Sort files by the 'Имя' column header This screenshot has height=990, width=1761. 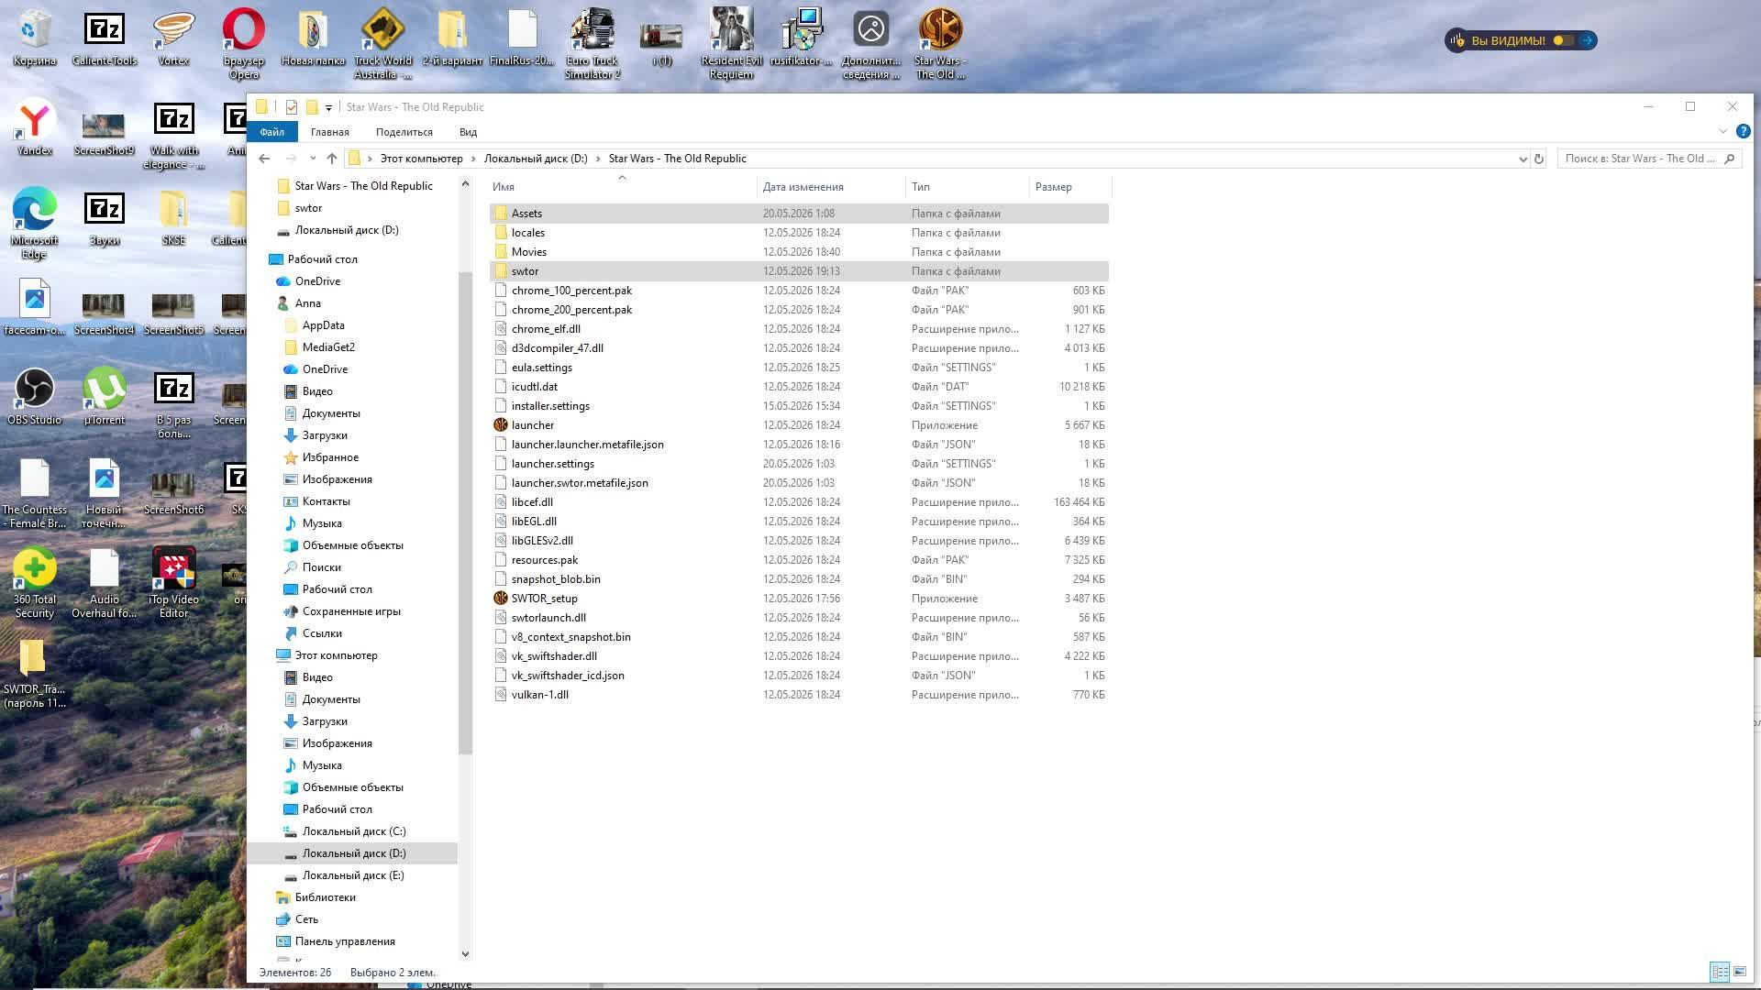click(622, 187)
